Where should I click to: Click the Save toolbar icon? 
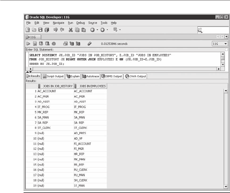pyautogui.click(x=40, y=30)
